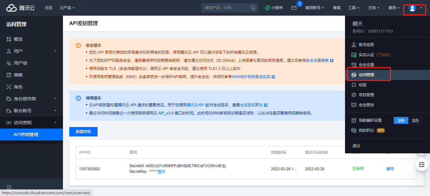This screenshot has height=196, width=430.
Task: Select 访问管理 in account menu
Action: (366, 75)
